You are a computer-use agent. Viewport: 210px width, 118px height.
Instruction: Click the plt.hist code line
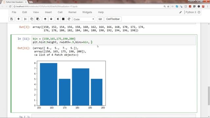click(63, 42)
